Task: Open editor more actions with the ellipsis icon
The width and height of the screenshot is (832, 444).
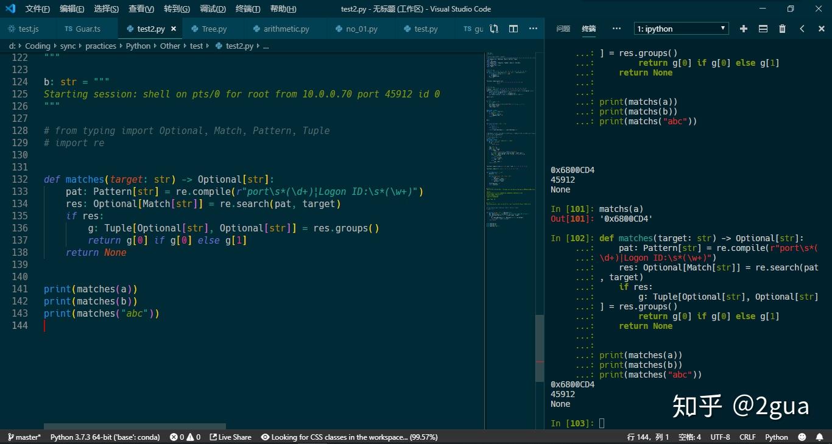Action: click(x=532, y=28)
